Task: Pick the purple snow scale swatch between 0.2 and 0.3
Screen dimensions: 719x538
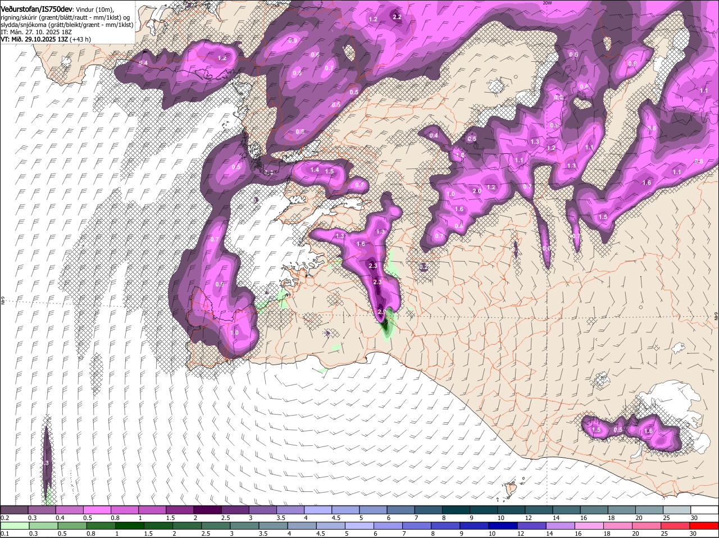Action: point(14,509)
